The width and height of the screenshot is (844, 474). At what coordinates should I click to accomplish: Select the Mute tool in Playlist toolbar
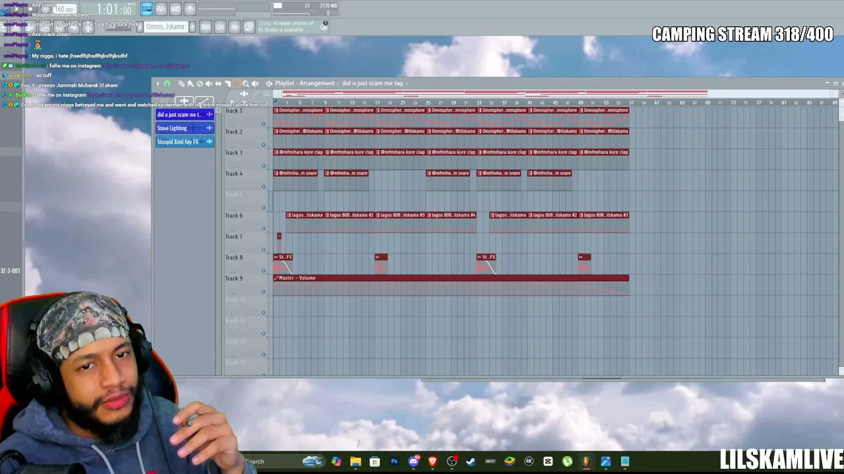209,84
